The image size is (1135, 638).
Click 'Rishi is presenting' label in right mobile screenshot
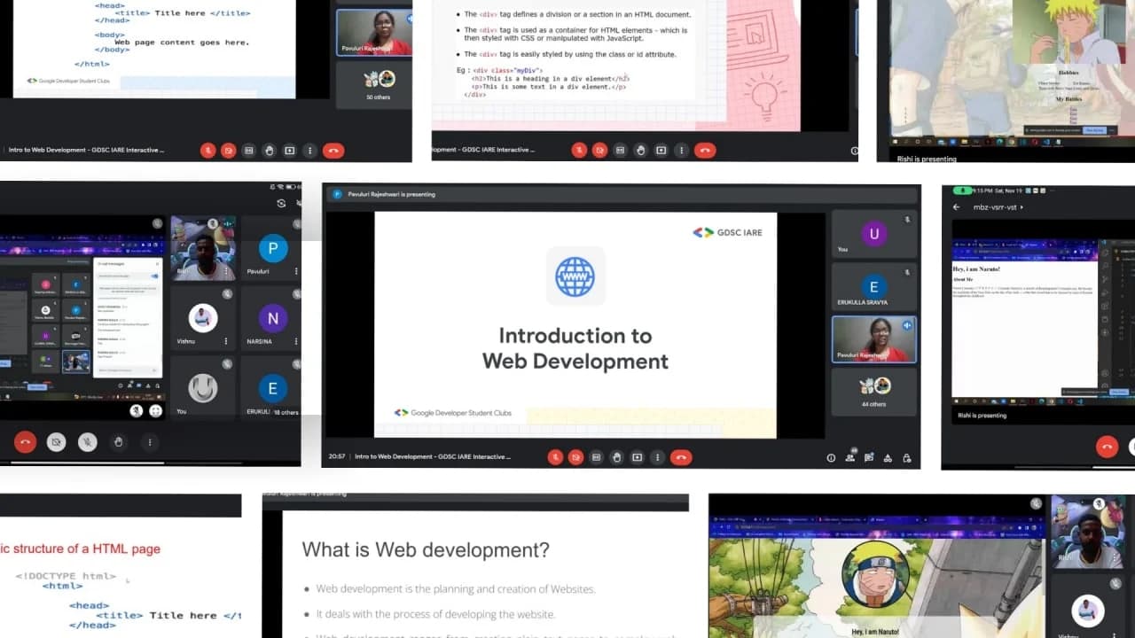tap(982, 415)
